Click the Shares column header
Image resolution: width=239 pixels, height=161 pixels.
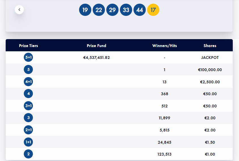pos(210,46)
